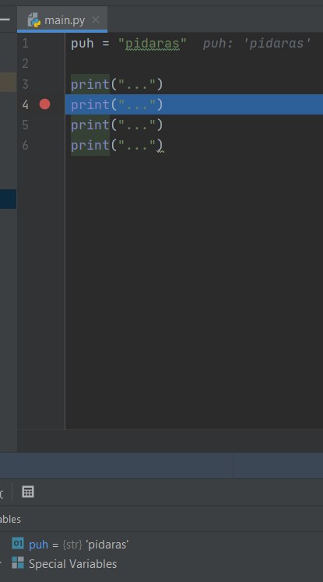Click the Special Variables grid icon
The width and height of the screenshot is (323, 582).
point(18,563)
